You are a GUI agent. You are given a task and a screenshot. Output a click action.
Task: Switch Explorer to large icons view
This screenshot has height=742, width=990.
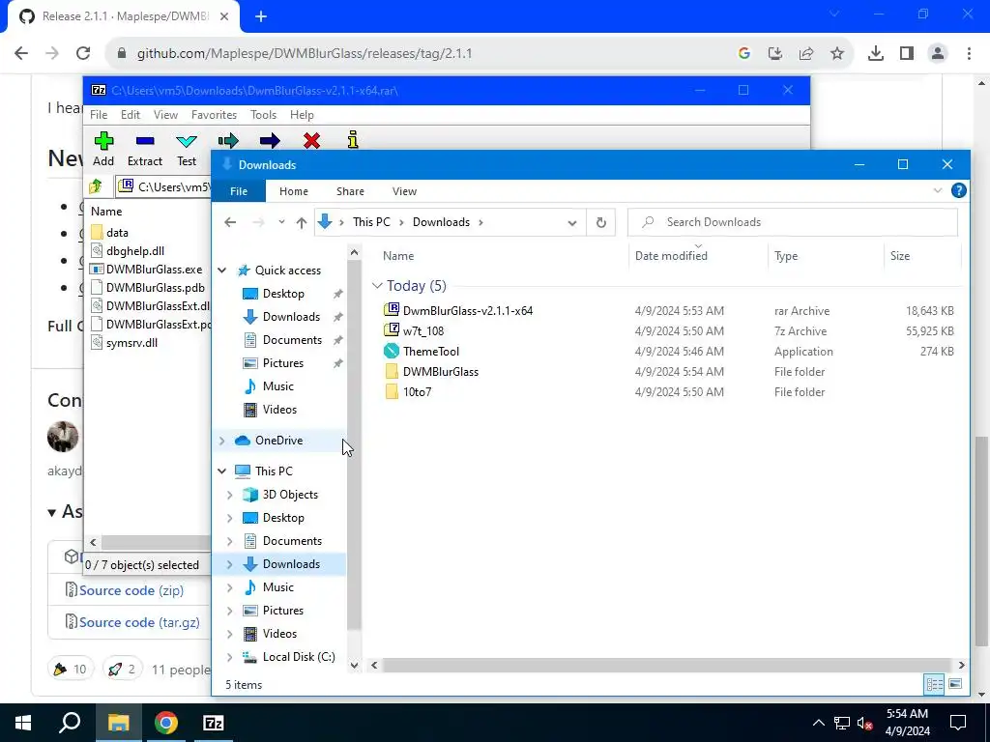(955, 684)
